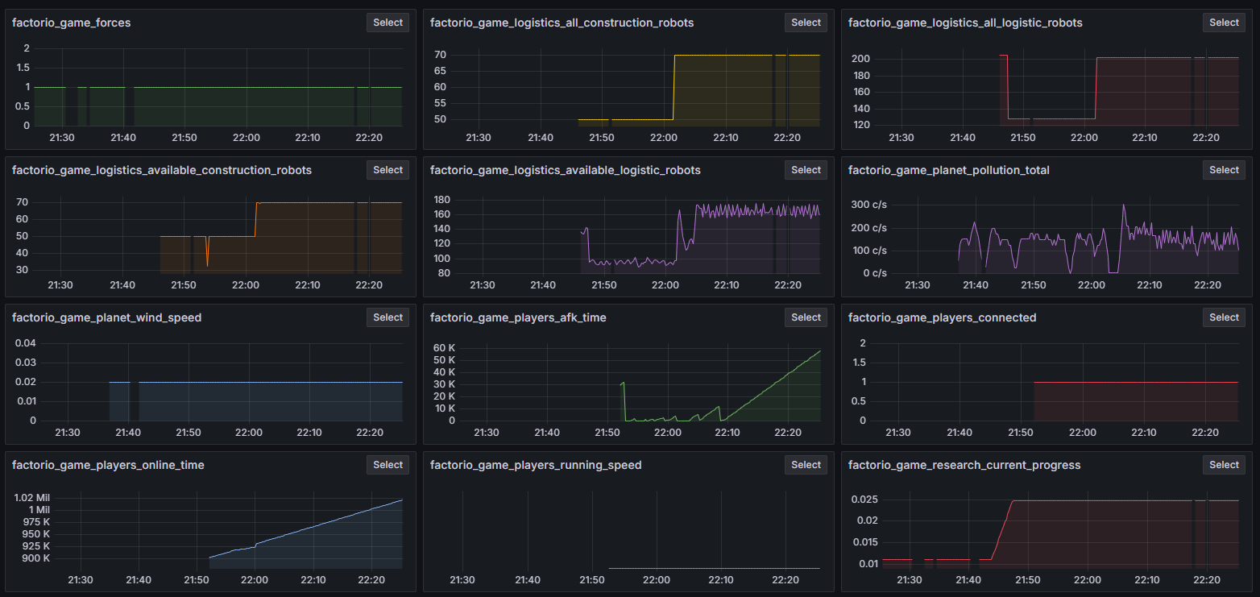Click Select on factorio_game_forces panel
The height and width of the screenshot is (597, 1260).
coord(388,23)
